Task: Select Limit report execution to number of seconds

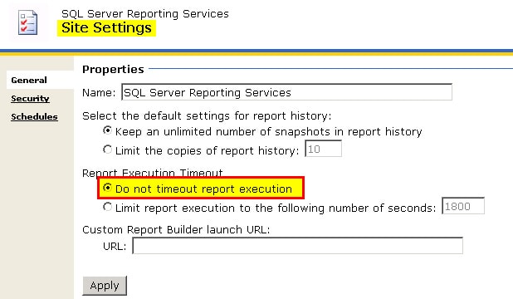Action: pos(107,207)
